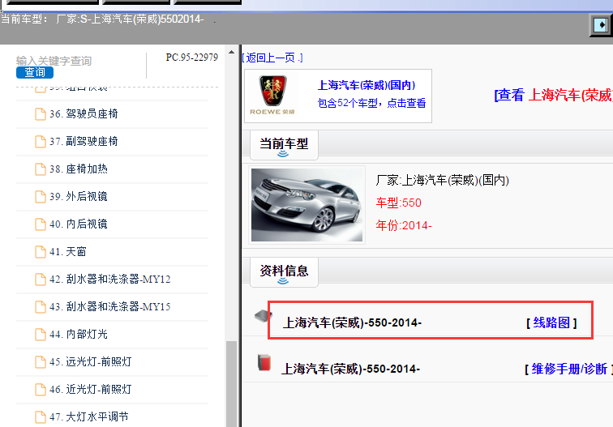Click 上海汽车(荣威)-550-2014- in the 线路图 row

[352, 322]
